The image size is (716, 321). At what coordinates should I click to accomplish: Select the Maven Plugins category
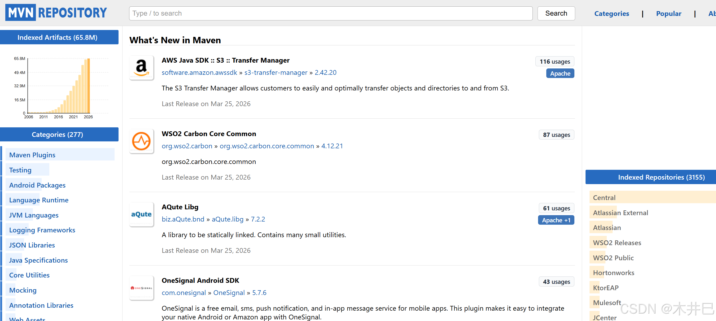tap(32, 155)
